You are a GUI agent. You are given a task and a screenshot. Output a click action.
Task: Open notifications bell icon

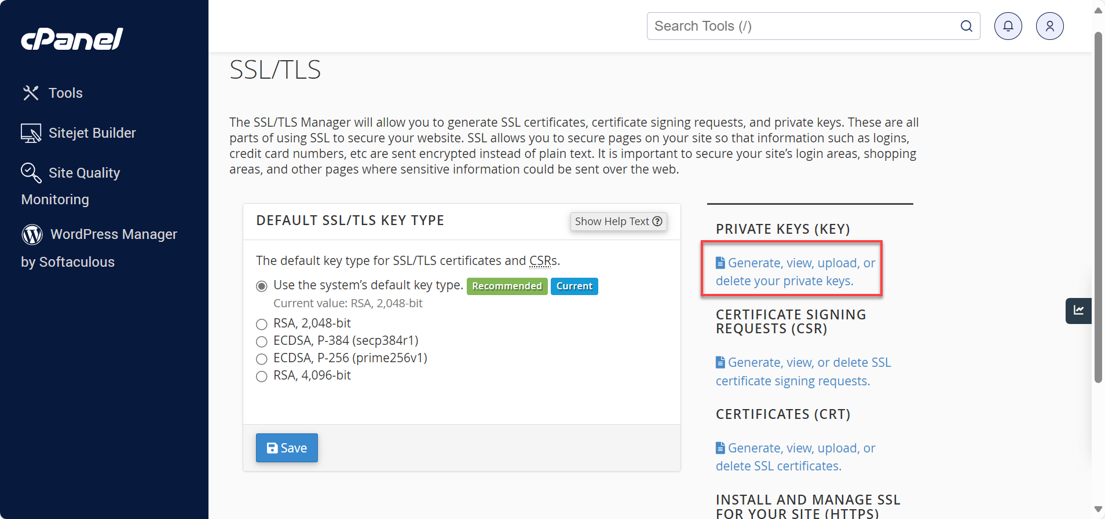coord(1008,26)
